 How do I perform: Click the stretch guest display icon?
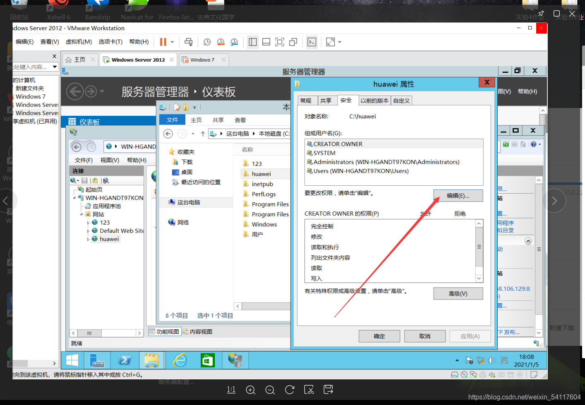tap(330, 42)
